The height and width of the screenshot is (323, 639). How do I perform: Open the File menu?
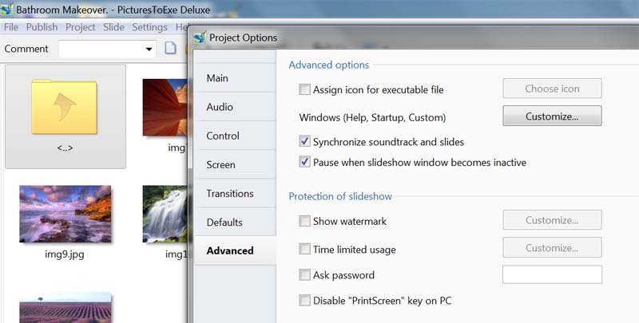[11, 27]
